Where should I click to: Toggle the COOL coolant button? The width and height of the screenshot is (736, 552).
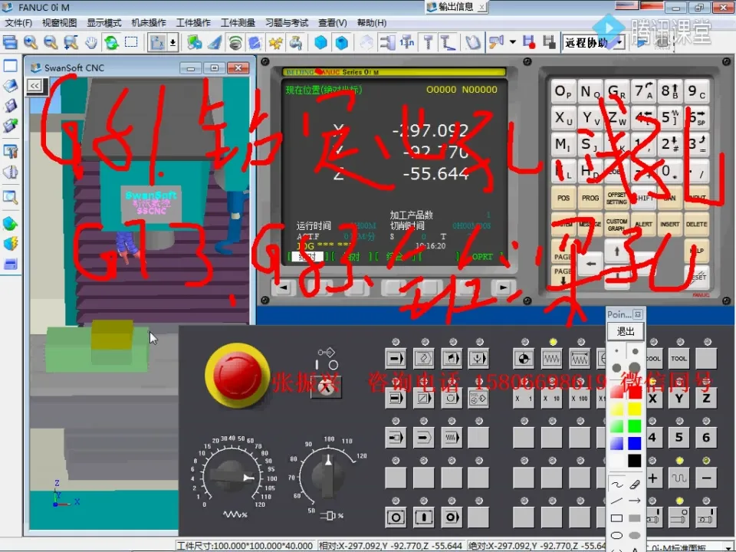coord(653,358)
